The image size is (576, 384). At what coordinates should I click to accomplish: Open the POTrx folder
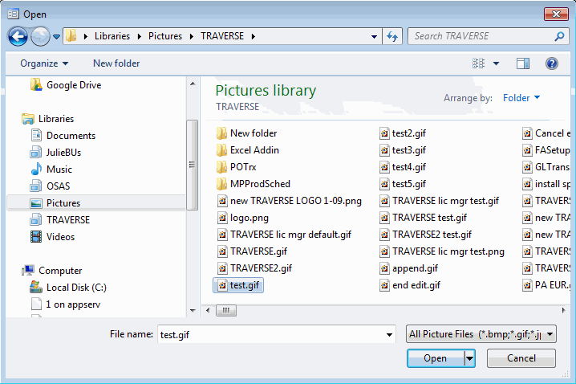tap(243, 167)
